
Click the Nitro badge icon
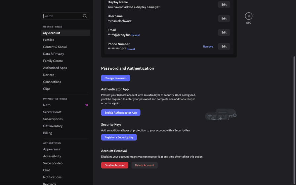[86, 105]
